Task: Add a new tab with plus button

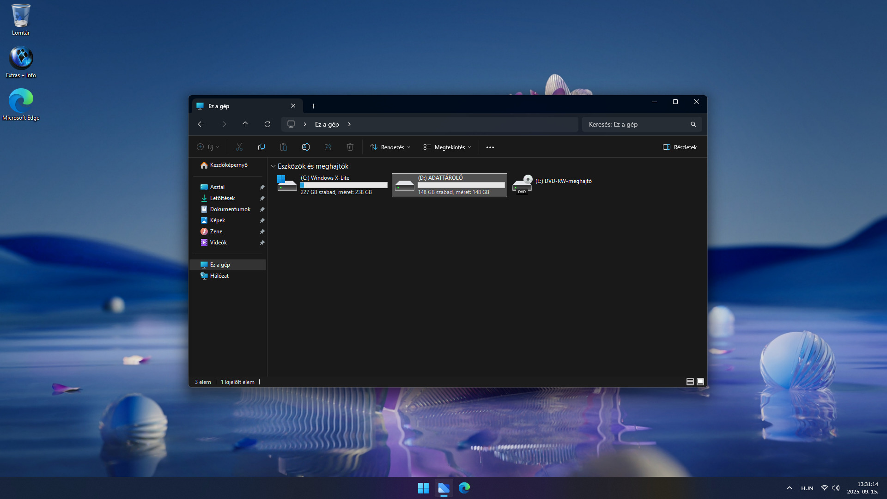Action: (313, 106)
